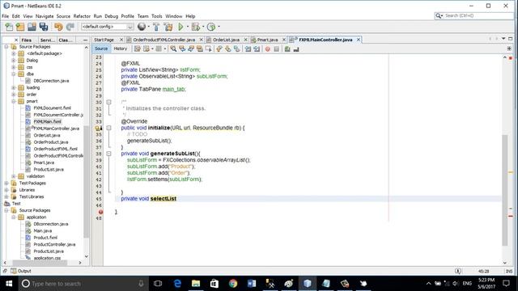
Task: Expand the Libraries node in project tree
Action: (6, 190)
